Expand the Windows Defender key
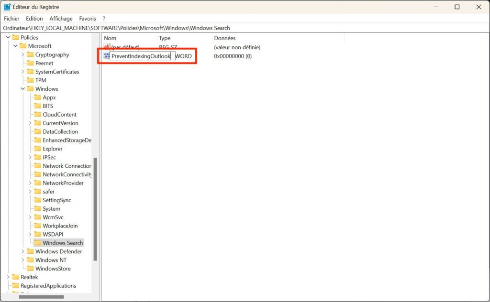 pos(23,251)
